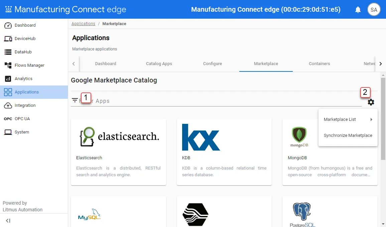
Task: Open Flows Manager in sidebar
Action: coord(29,65)
